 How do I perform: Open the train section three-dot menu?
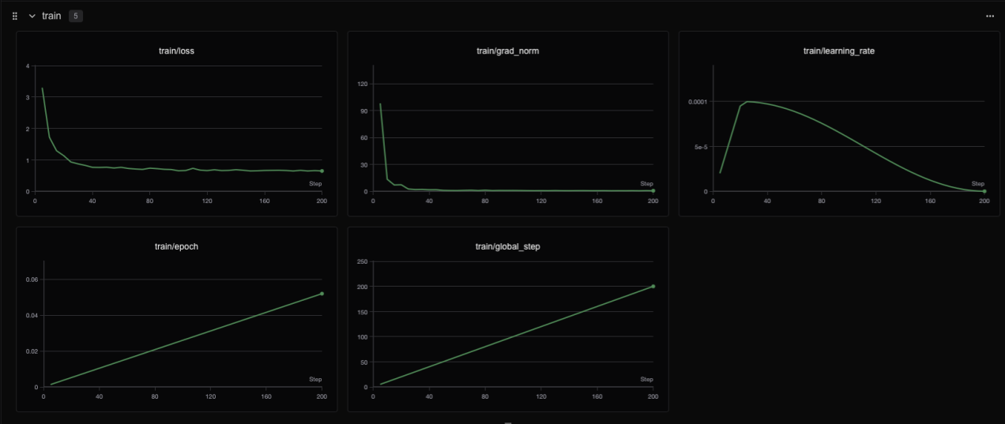989,16
